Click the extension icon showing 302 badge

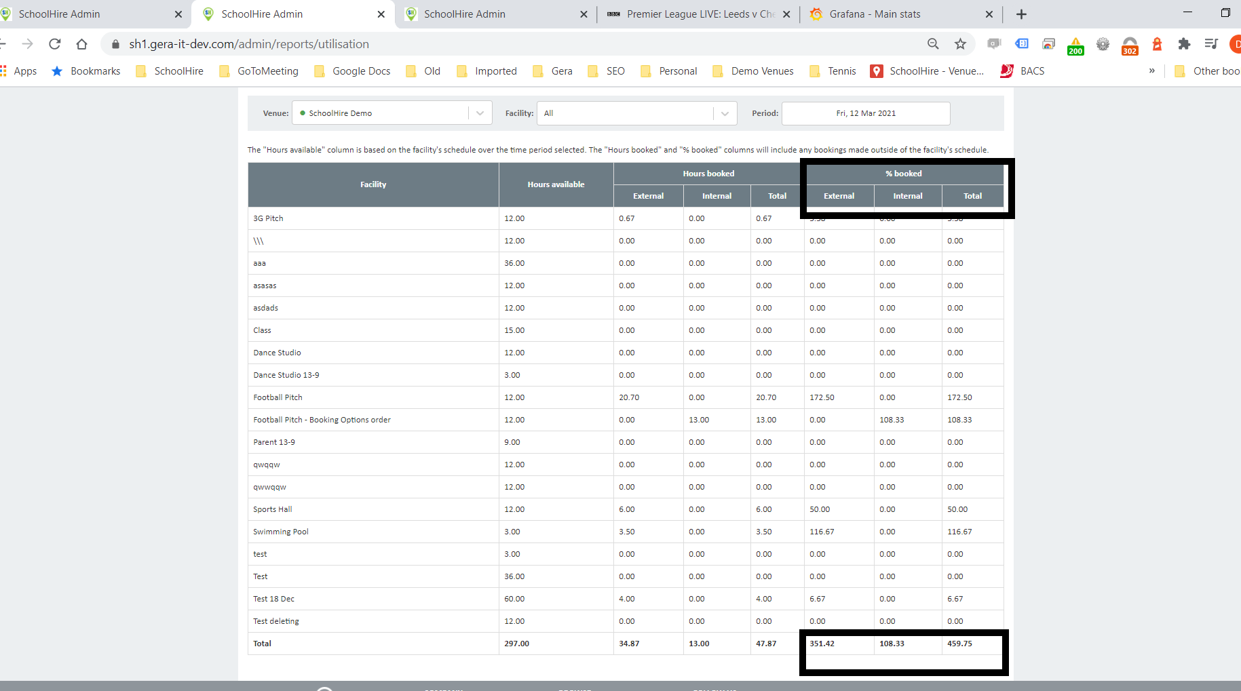1130,45
